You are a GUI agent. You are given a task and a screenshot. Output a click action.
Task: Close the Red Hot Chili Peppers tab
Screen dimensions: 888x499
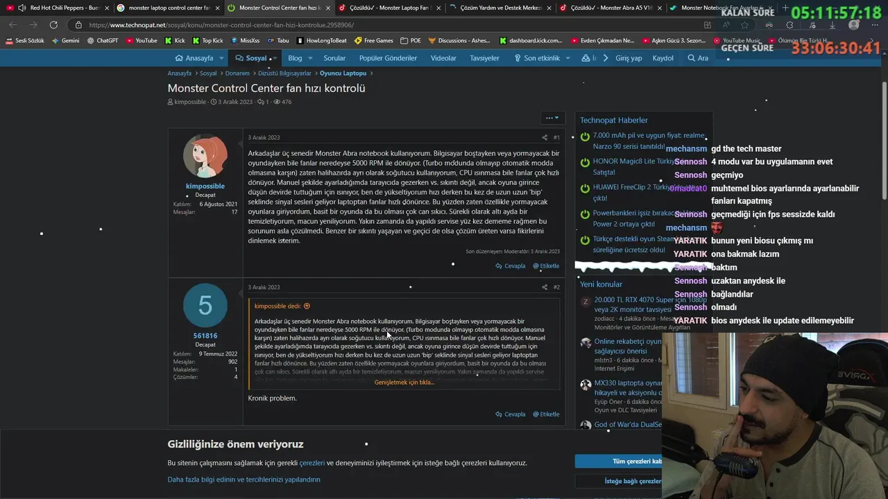pos(106,8)
